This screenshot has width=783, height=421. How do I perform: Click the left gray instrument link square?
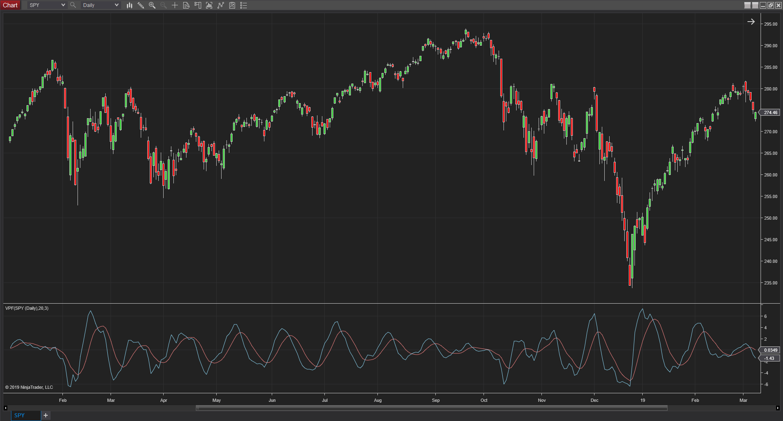(748, 5)
